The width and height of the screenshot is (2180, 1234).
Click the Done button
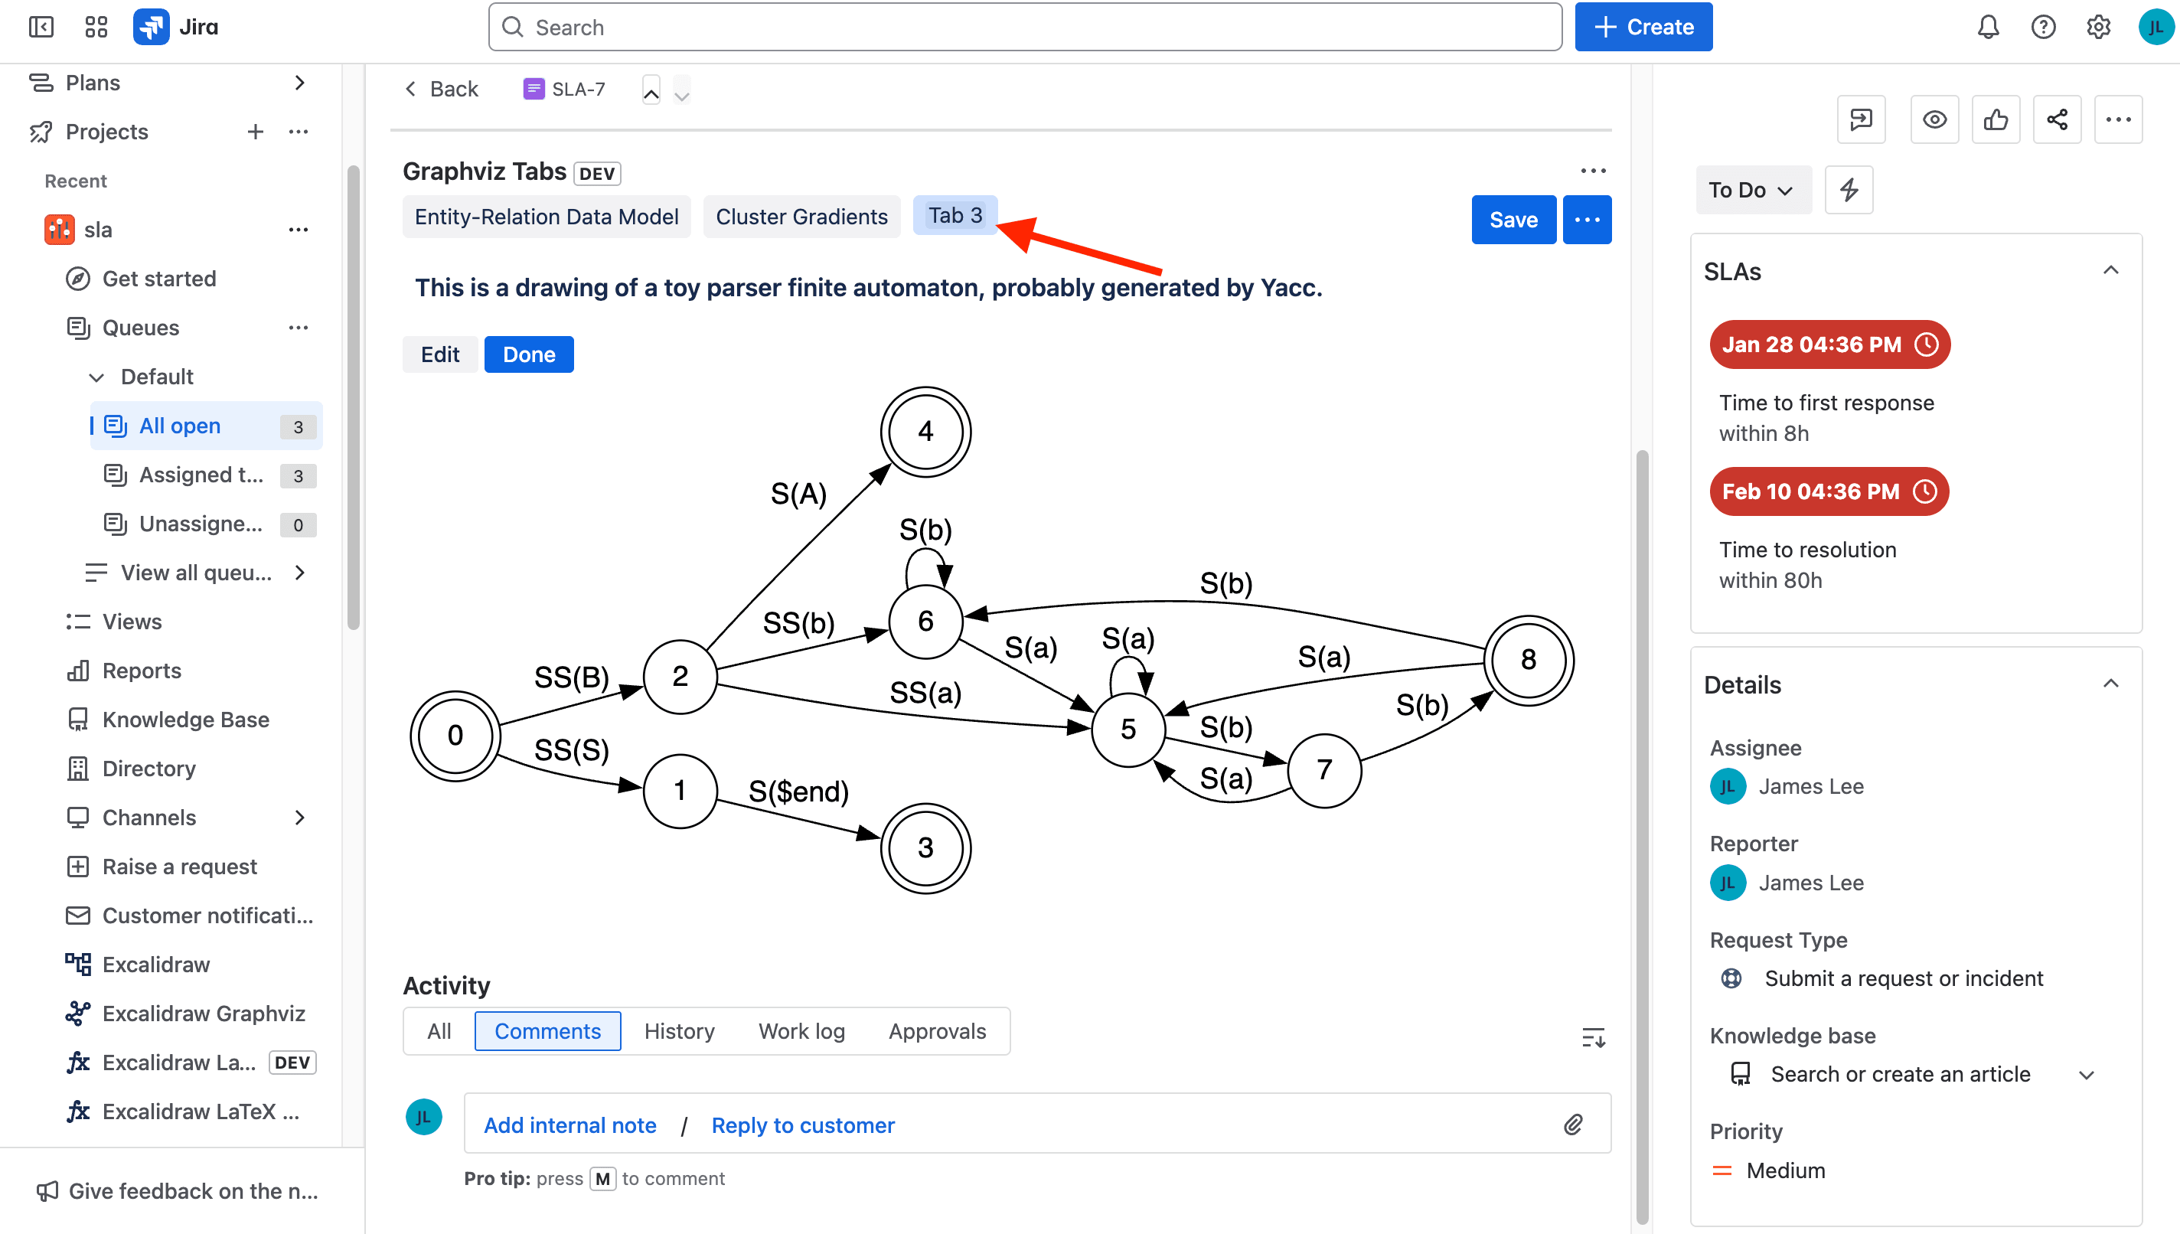pos(529,354)
